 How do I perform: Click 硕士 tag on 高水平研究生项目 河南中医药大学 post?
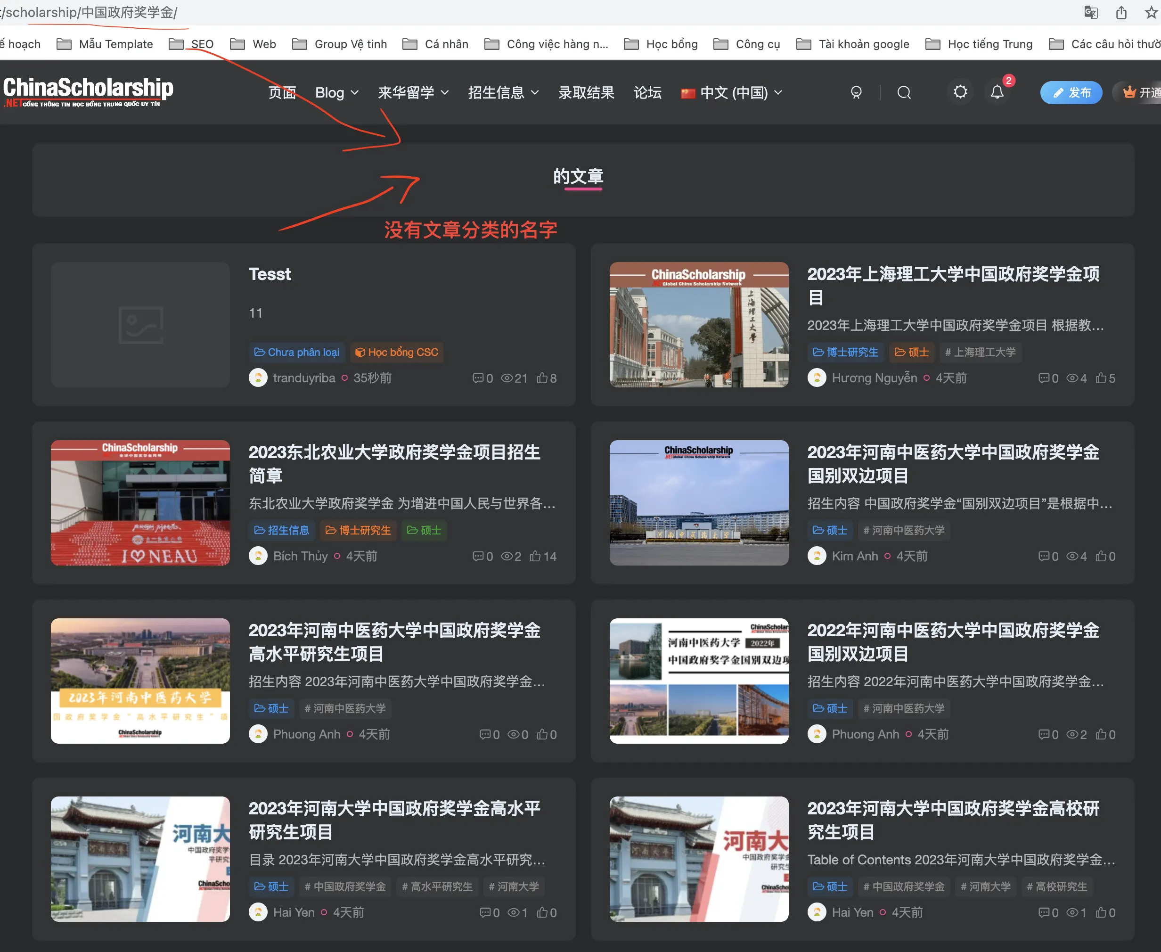[272, 708]
